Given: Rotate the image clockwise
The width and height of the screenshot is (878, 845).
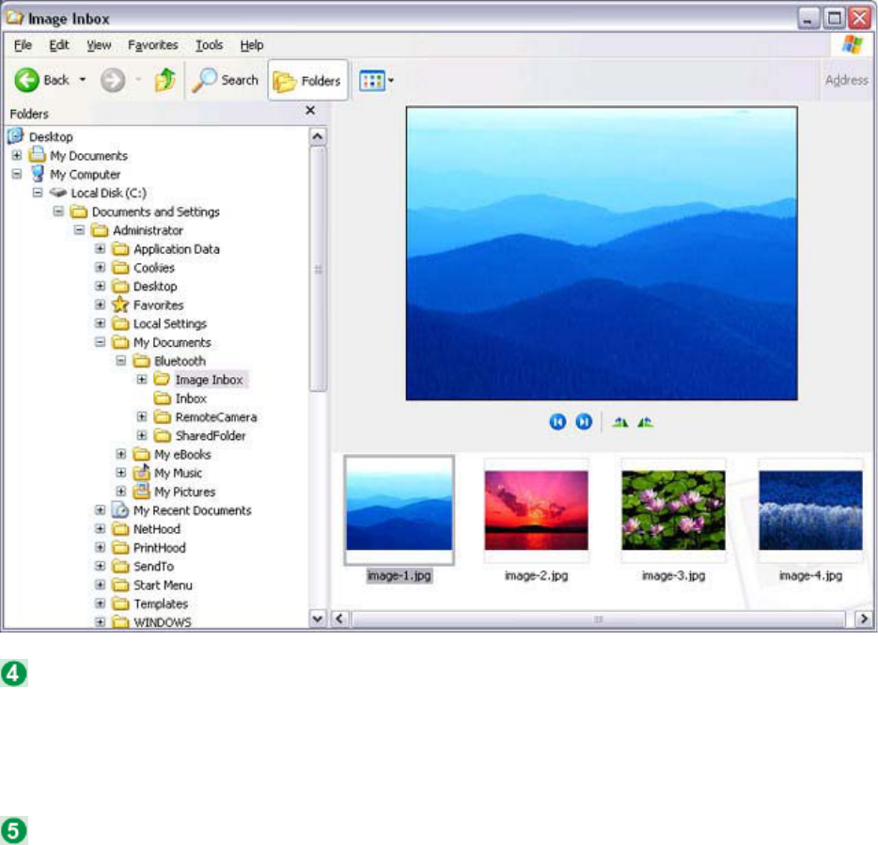Looking at the screenshot, I should coord(619,422).
